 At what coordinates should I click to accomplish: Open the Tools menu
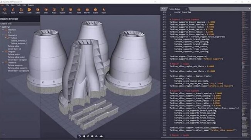[x=19, y=5]
